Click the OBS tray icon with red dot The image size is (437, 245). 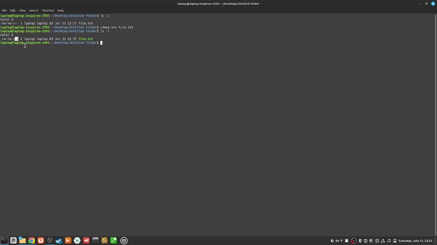[354, 241]
